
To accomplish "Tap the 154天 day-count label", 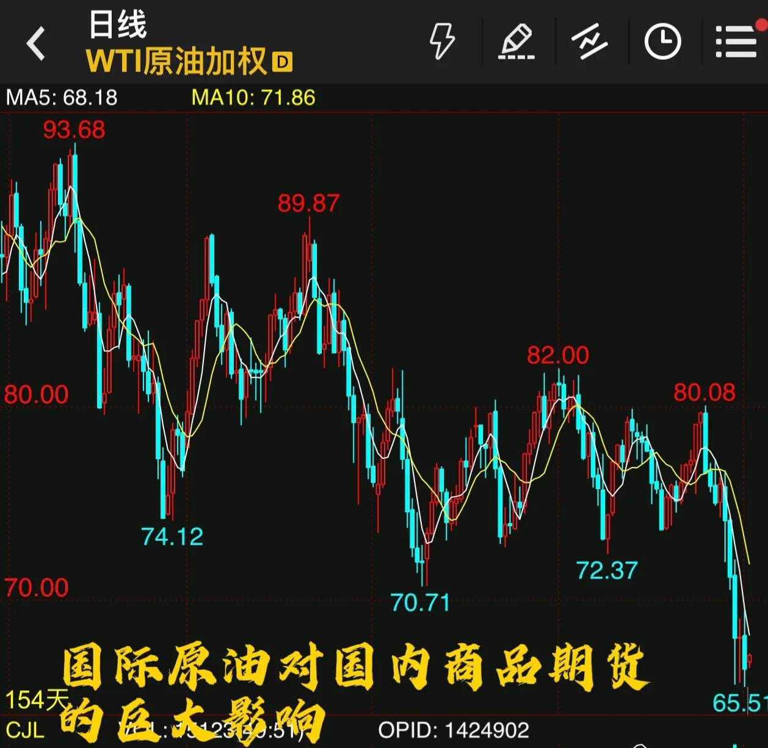I will pyautogui.click(x=37, y=700).
